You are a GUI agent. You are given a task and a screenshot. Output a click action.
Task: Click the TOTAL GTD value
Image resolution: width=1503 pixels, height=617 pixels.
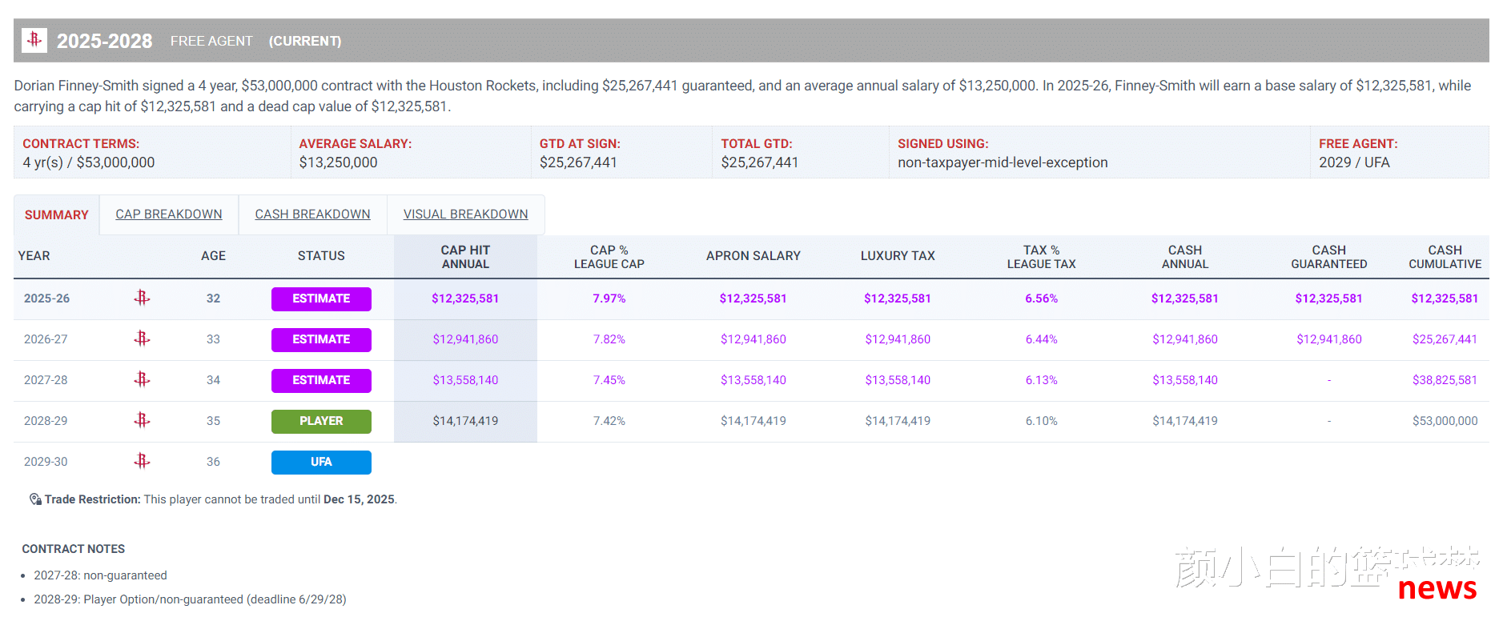(x=760, y=162)
